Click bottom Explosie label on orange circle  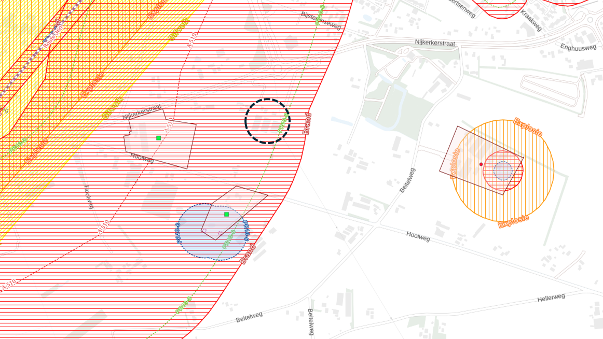pyautogui.click(x=513, y=221)
